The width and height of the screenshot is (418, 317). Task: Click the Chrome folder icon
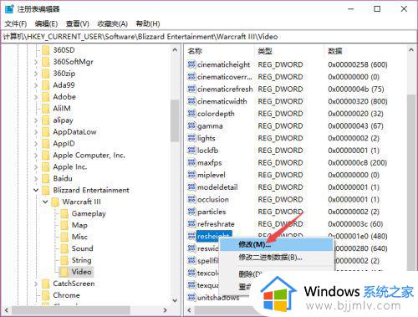coord(45,295)
